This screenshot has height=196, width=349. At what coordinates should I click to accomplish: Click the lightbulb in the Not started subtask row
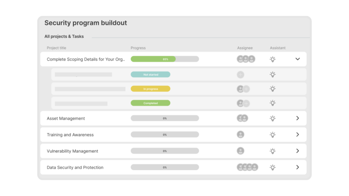[x=273, y=75]
